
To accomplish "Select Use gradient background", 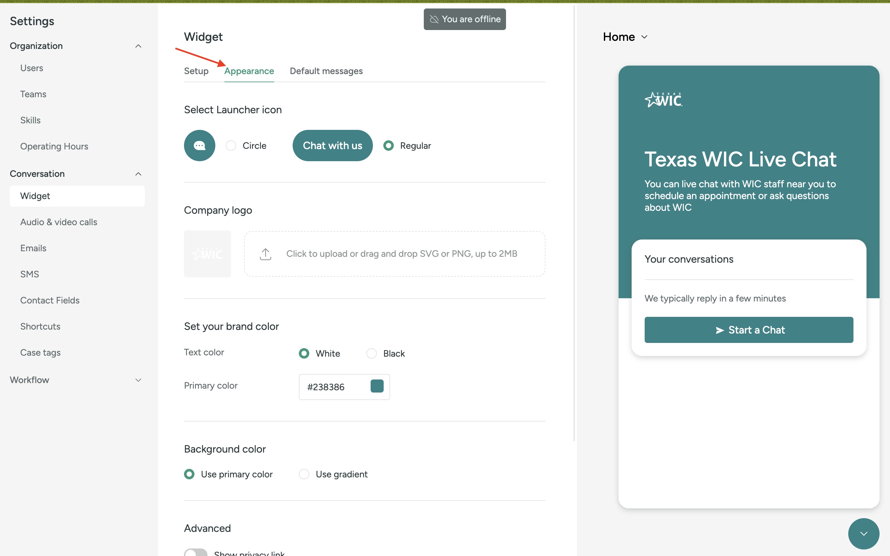I will [x=304, y=474].
